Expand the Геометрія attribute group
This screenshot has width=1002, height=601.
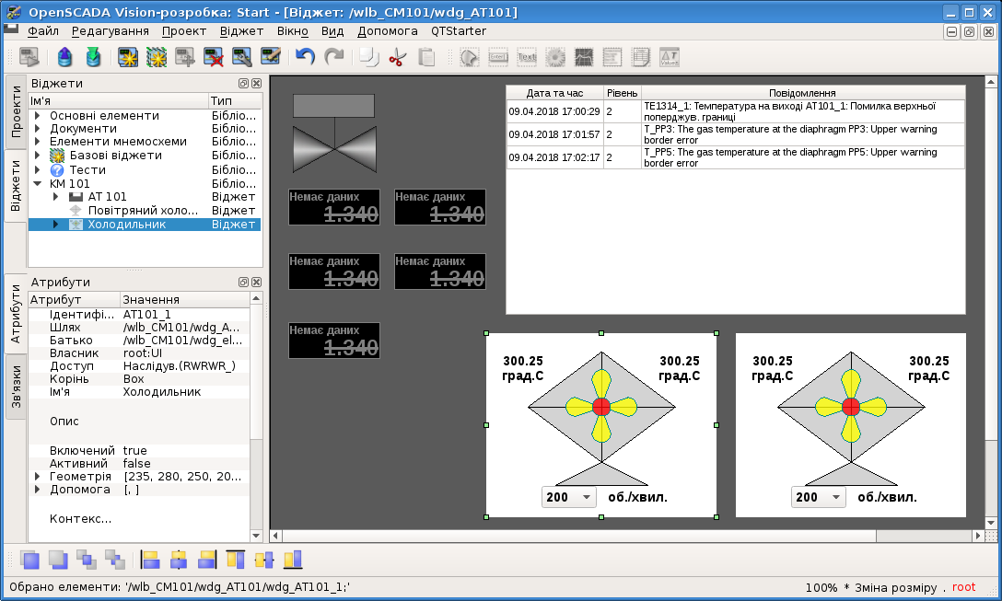(37, 477)
